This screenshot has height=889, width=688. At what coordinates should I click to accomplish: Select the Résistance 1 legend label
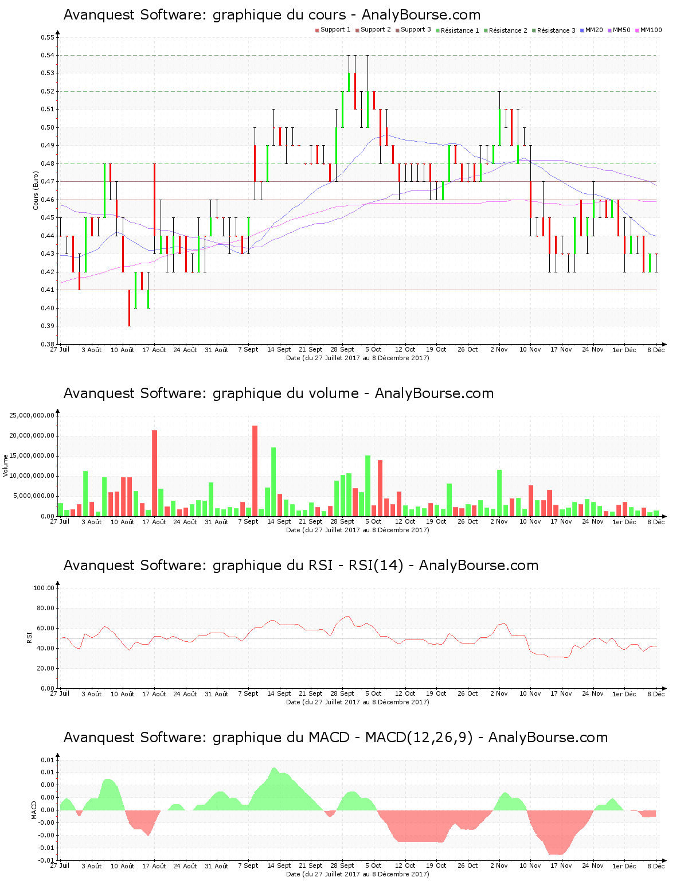click(460, 30)
